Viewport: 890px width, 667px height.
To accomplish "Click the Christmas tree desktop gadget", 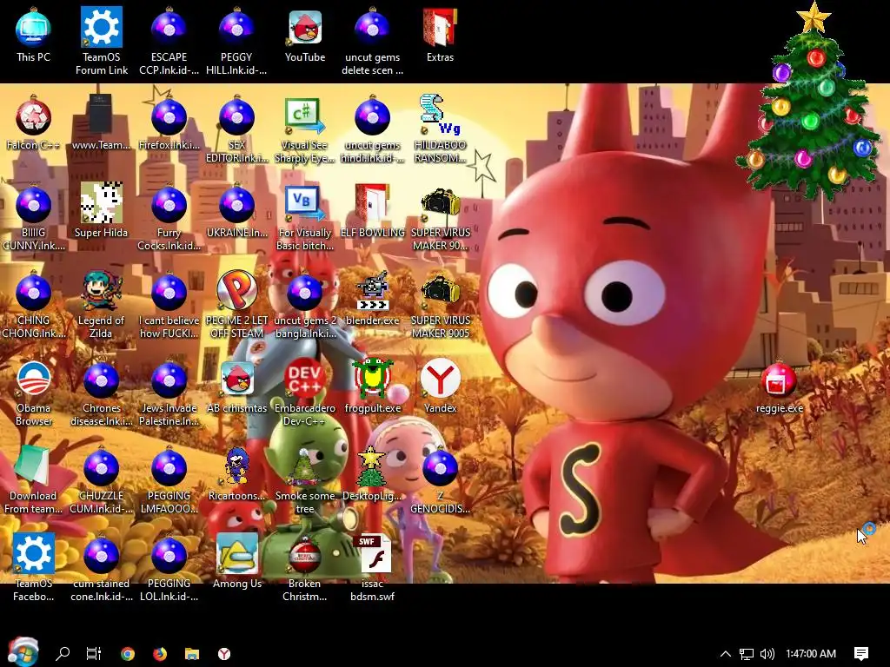I will [812, 102].
